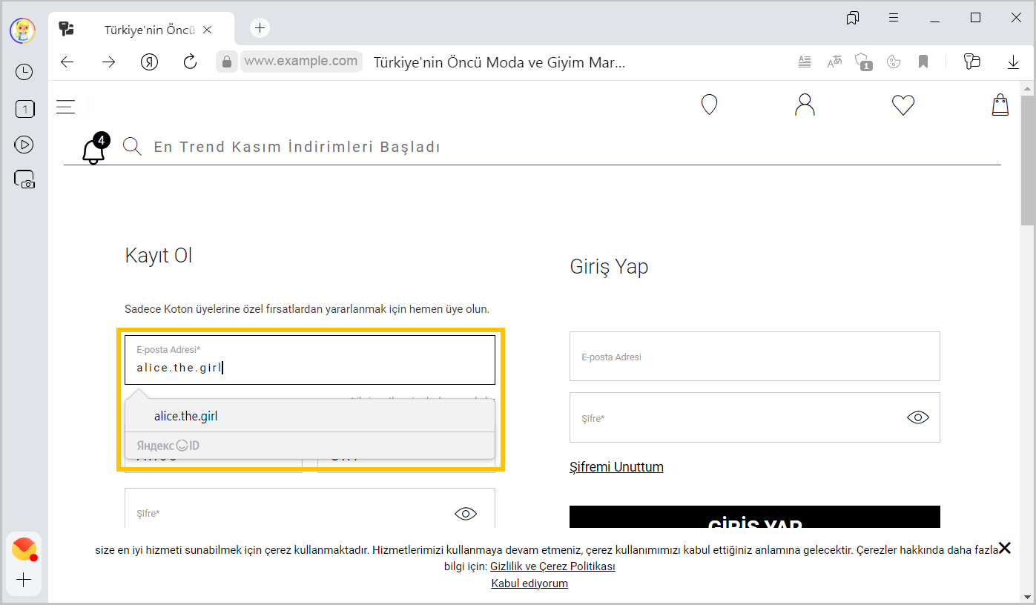Click the notification bell icon

click(x=93, y=151)
